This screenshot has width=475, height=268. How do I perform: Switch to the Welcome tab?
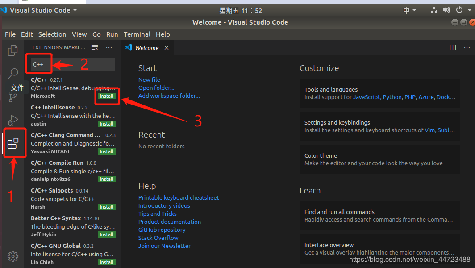pos(147,47)
